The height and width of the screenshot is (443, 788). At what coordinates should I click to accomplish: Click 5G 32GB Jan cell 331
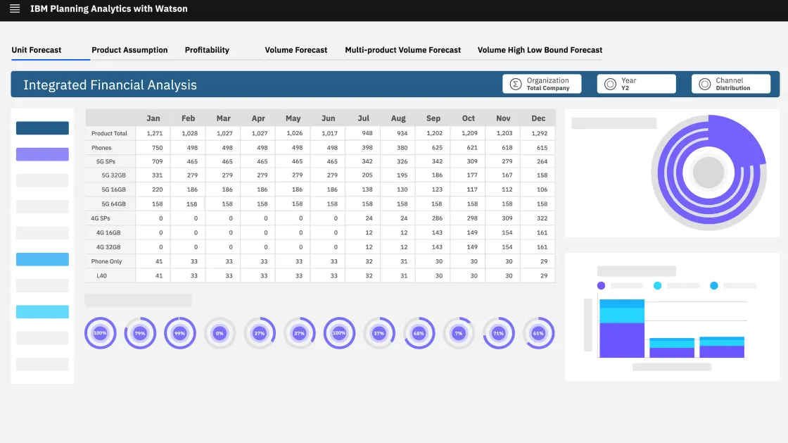153,175
